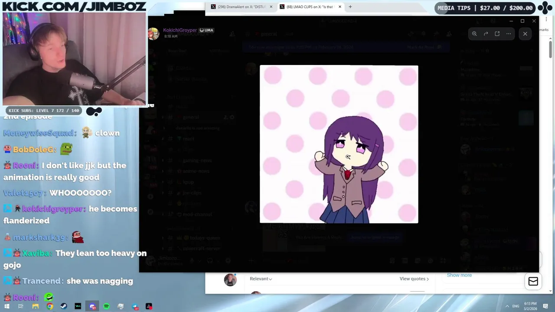Click the Valet1507 chat username
555x312 pixels.
pyautogui.click(x=24, y=193)
